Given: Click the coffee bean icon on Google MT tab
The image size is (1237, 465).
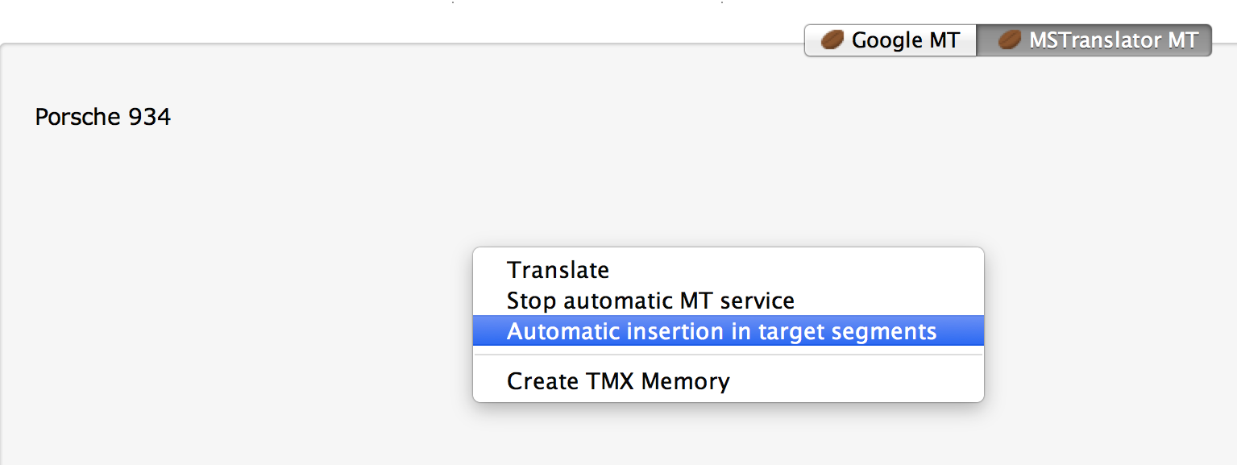Looking at the screenshot, I should pos(832,40).
